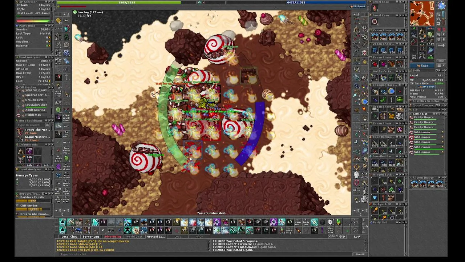Clear the Boss Cooldowns search box
This screenshot has height=262, width=465.
[47, 125]
